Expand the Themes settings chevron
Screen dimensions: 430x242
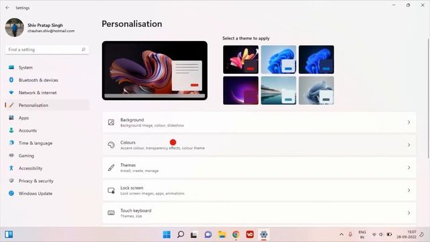[408, 167]
